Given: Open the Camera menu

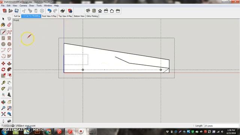Looking at the screenshot, I should click(x=23, y=6).
